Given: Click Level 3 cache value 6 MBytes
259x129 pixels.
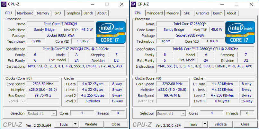Looking at the screenshot, I should [x=93, y=101].
